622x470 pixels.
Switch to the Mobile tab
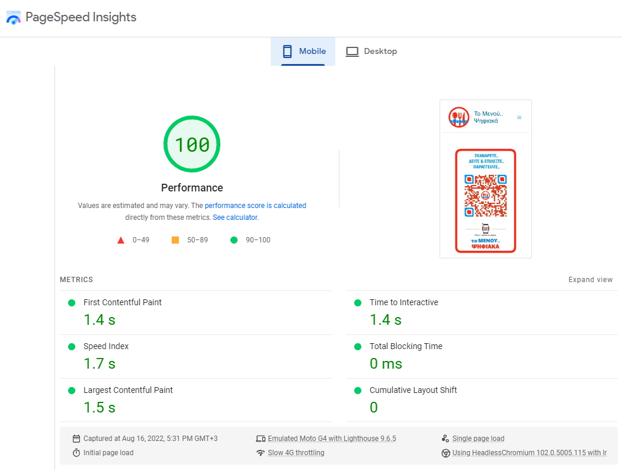(303, 51)
